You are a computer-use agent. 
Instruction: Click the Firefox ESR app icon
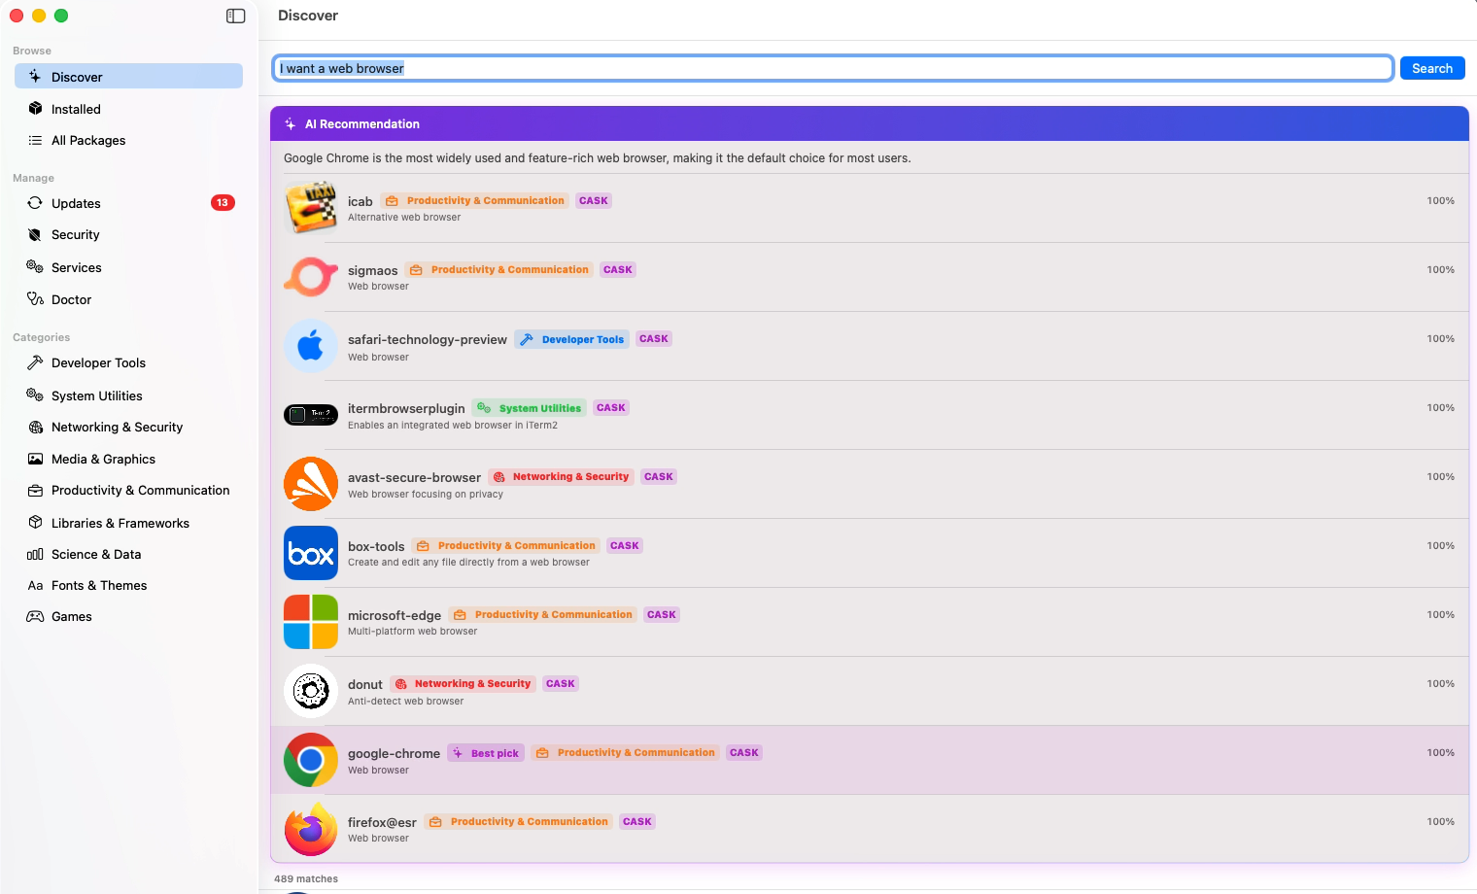311,829
